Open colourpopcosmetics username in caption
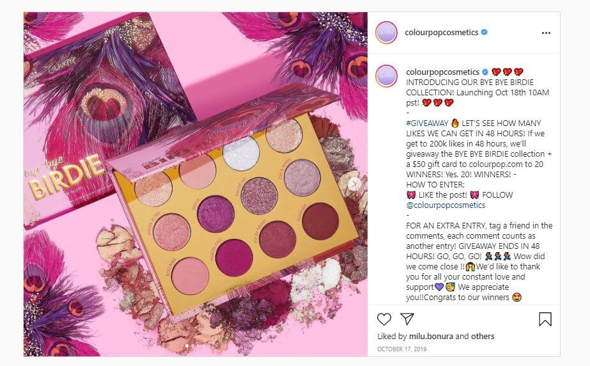 point(442,72)
